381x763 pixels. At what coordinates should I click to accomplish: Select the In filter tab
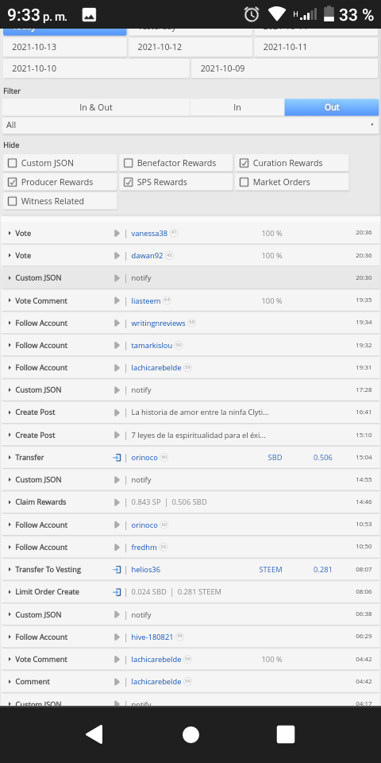(x=237, y=107)
